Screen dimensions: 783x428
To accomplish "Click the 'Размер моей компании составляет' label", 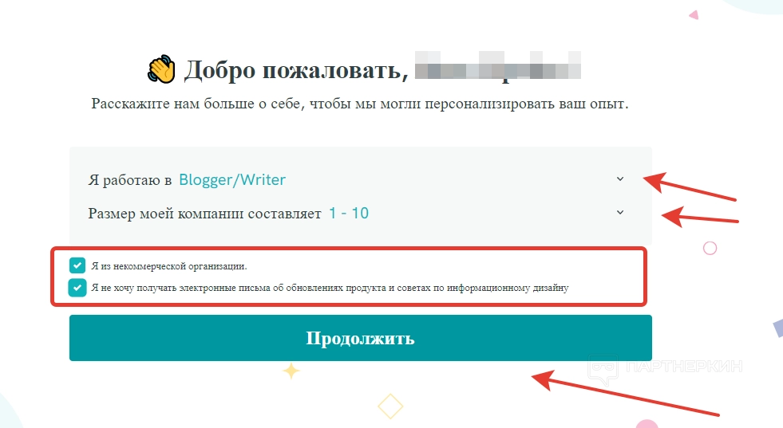I will (x=205, y=214).
